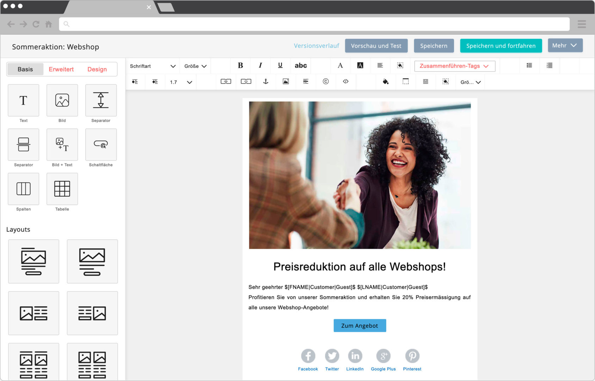Image resolution: width=595 pixels, height=381 pixels.
Task: Switch to the Design tab
Action: pyautogui.click(x=97, y=69)
